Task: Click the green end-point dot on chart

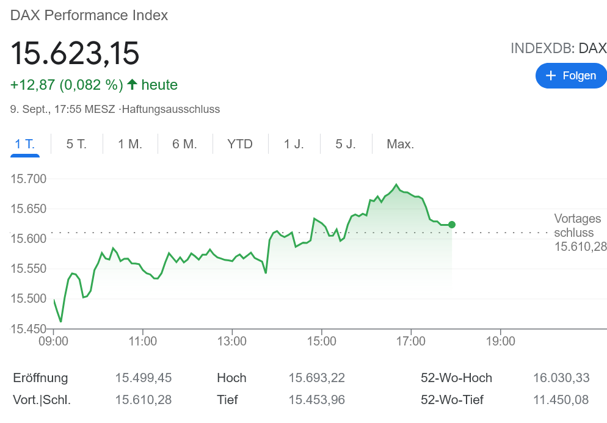Action: tap(452, 225)
